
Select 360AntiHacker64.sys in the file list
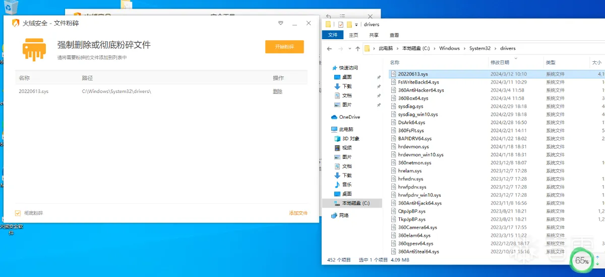click(421, 90)
